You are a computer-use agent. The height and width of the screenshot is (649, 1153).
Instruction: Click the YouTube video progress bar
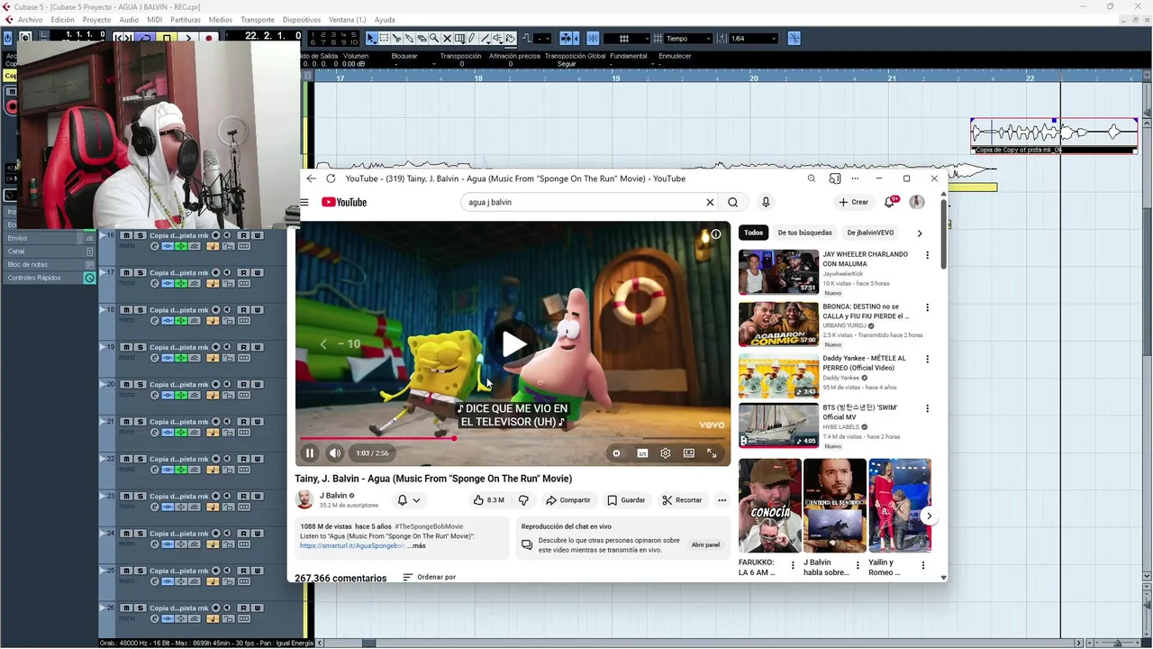[x=513, y=439]
